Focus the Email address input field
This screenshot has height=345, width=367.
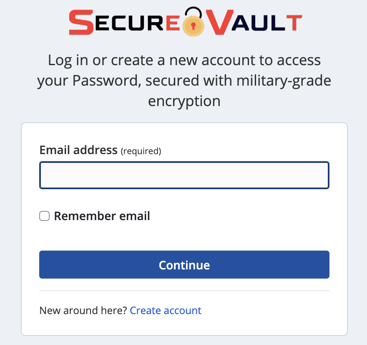click(x=184, y=175)
